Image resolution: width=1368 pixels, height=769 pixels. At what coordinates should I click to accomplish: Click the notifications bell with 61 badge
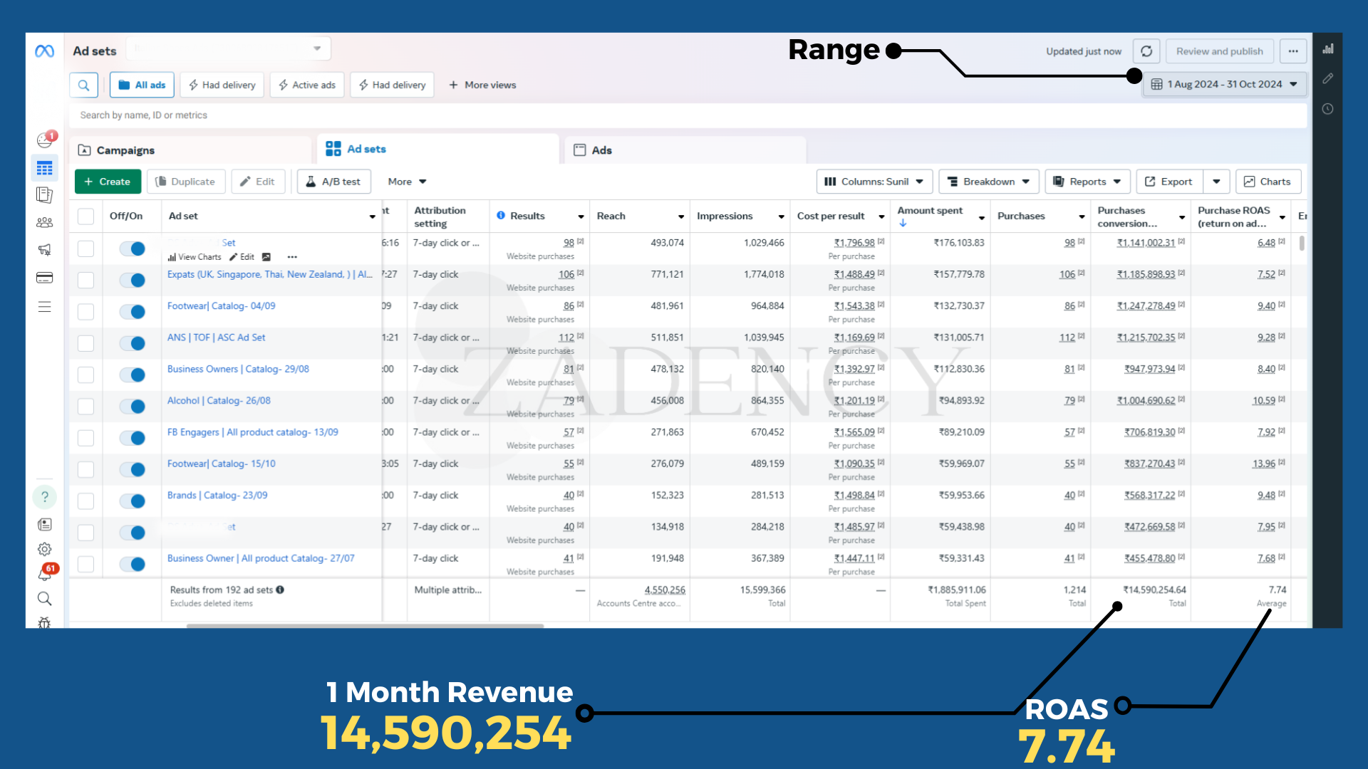tap(45, 574)
